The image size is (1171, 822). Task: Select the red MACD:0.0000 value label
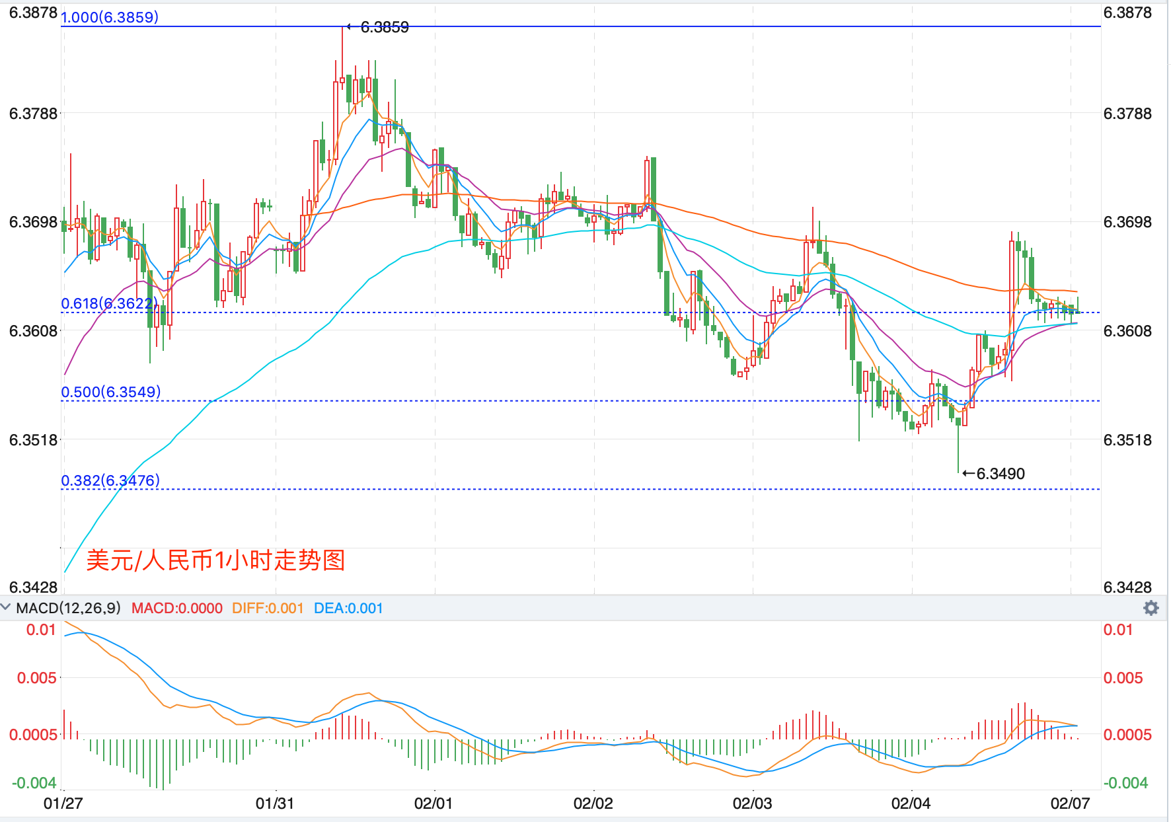(176, 608)
